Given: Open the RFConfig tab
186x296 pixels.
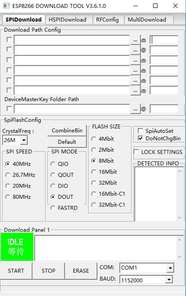Looking at the screenshot, I should pos(108,20).
